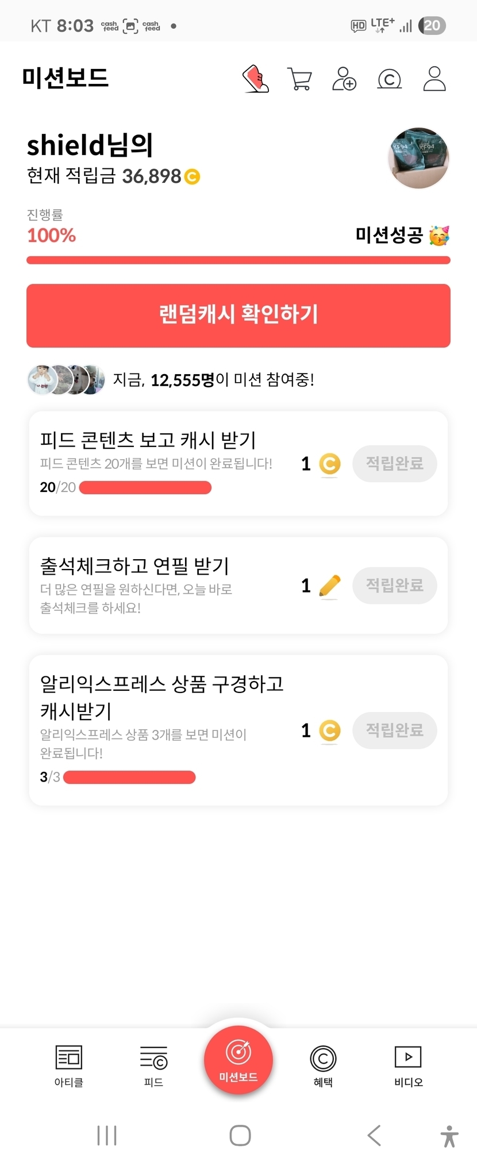Switch to the 피드 tab
Image resolution: width=477 pixels, height=1166 pixels.
point(153,1066)
